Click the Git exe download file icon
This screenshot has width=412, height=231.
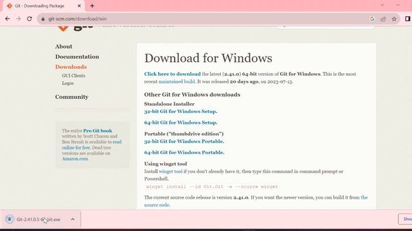10,219
